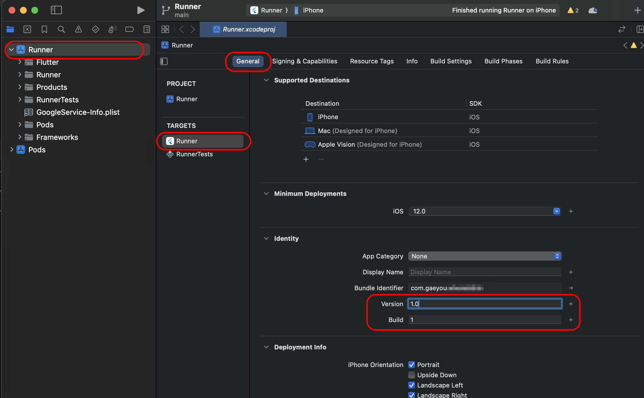This screenshot has width=644, height=398.
Task: Switch to Signing & Capabilities tab
Action: click(x=304, y=61)
